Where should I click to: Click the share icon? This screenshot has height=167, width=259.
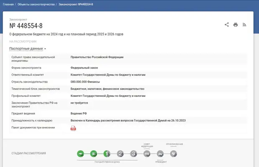coord(227,25)
